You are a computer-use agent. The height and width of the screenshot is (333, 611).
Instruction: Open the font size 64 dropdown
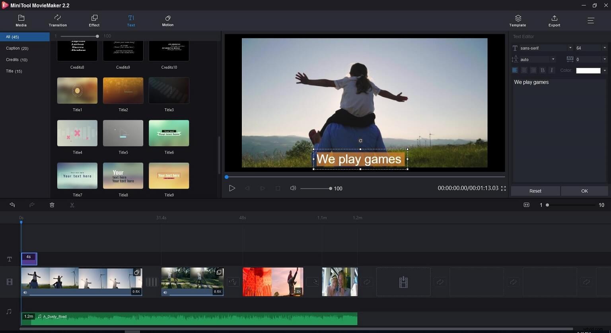pyautogui.click(x=605, y=48)
